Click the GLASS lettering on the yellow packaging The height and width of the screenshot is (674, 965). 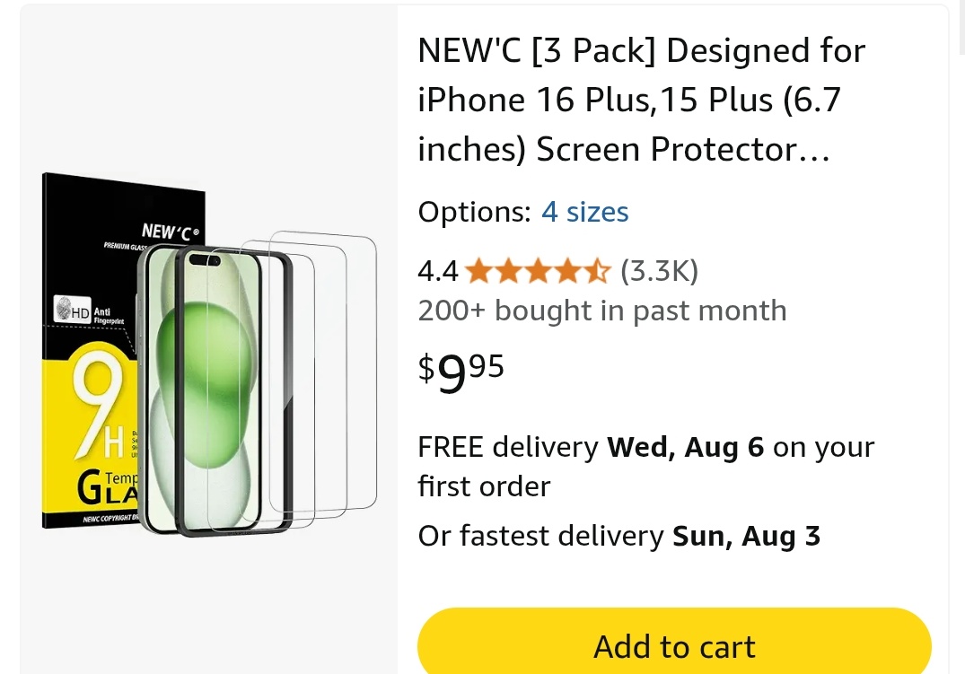click(x=108, y=487)
